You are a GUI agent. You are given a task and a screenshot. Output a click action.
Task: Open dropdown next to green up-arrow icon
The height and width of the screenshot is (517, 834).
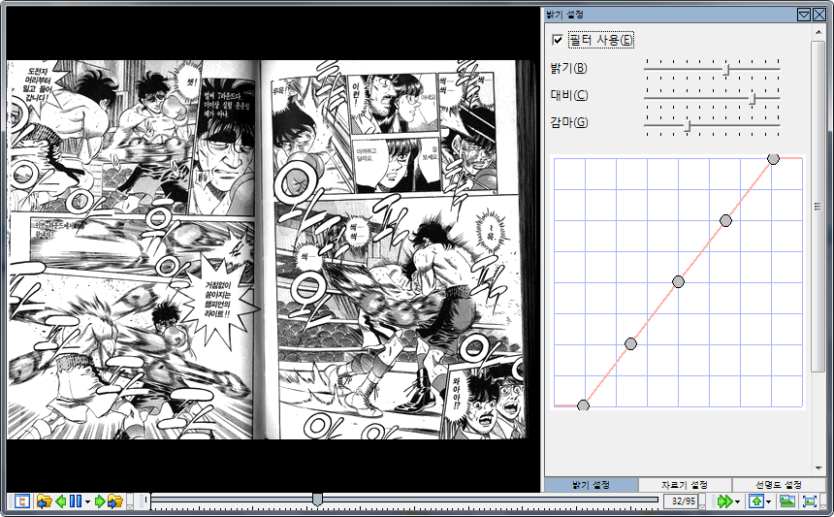pyautogui.click(x=769, y=501)
